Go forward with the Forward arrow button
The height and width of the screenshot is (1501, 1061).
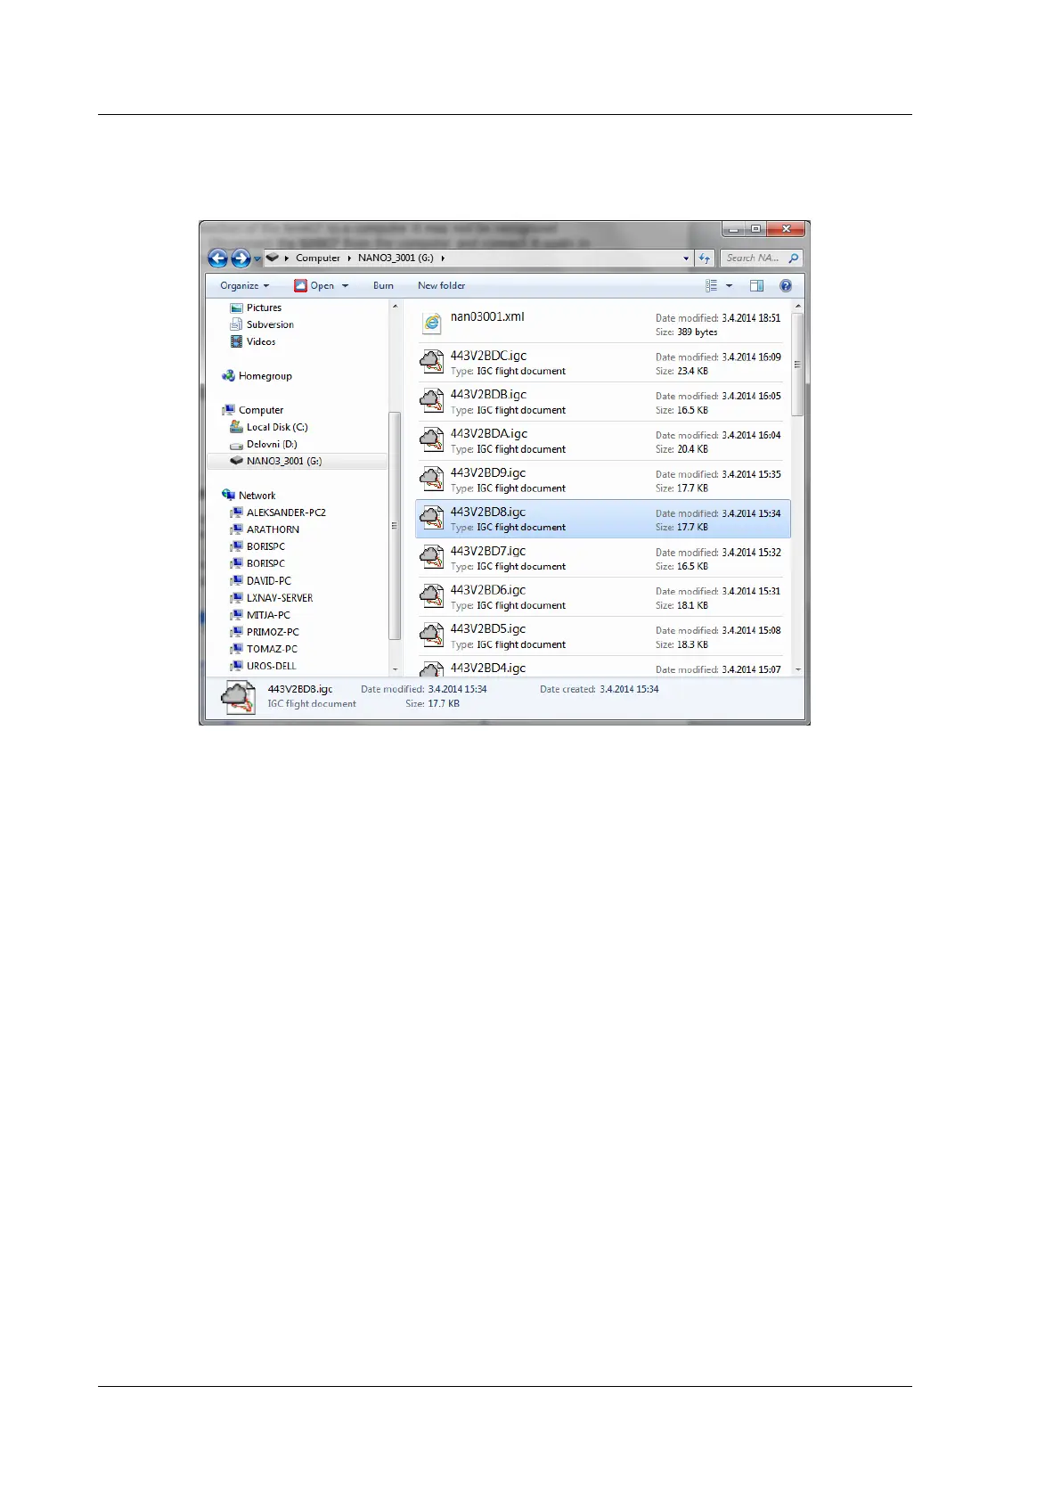tap(241, 258)
